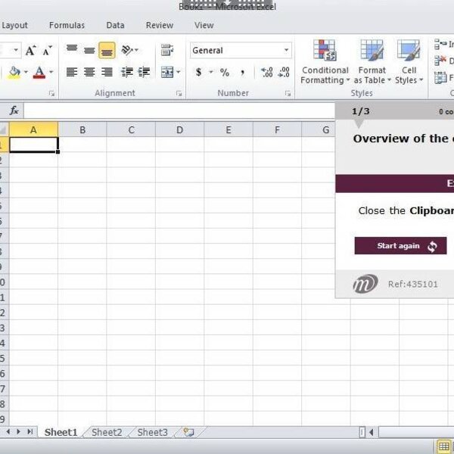Screen dimensions: 454x454
Task: Click the Decrease Indent icon
Action: tap(127, 72)
